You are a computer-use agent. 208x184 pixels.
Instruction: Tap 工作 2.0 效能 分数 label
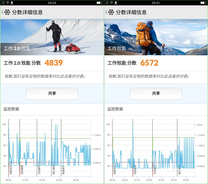(x=22, y=63)
